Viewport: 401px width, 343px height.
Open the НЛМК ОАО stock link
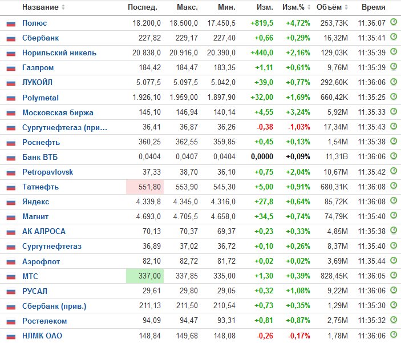pos(42,336)
